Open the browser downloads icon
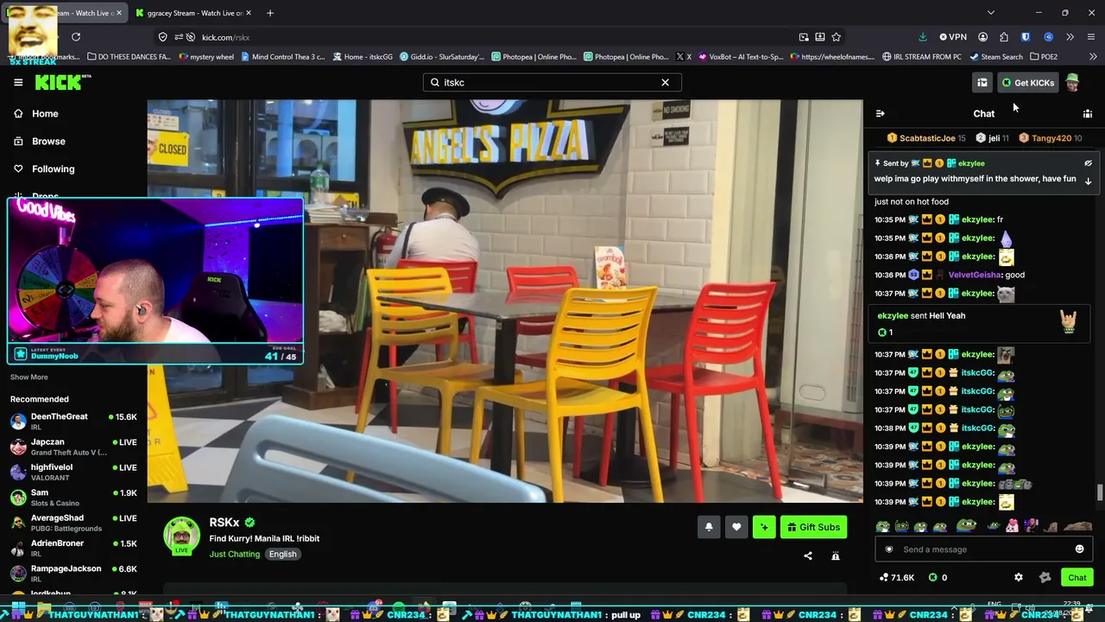The width and height of the screenshot is (1105, 622). [922, 37]
